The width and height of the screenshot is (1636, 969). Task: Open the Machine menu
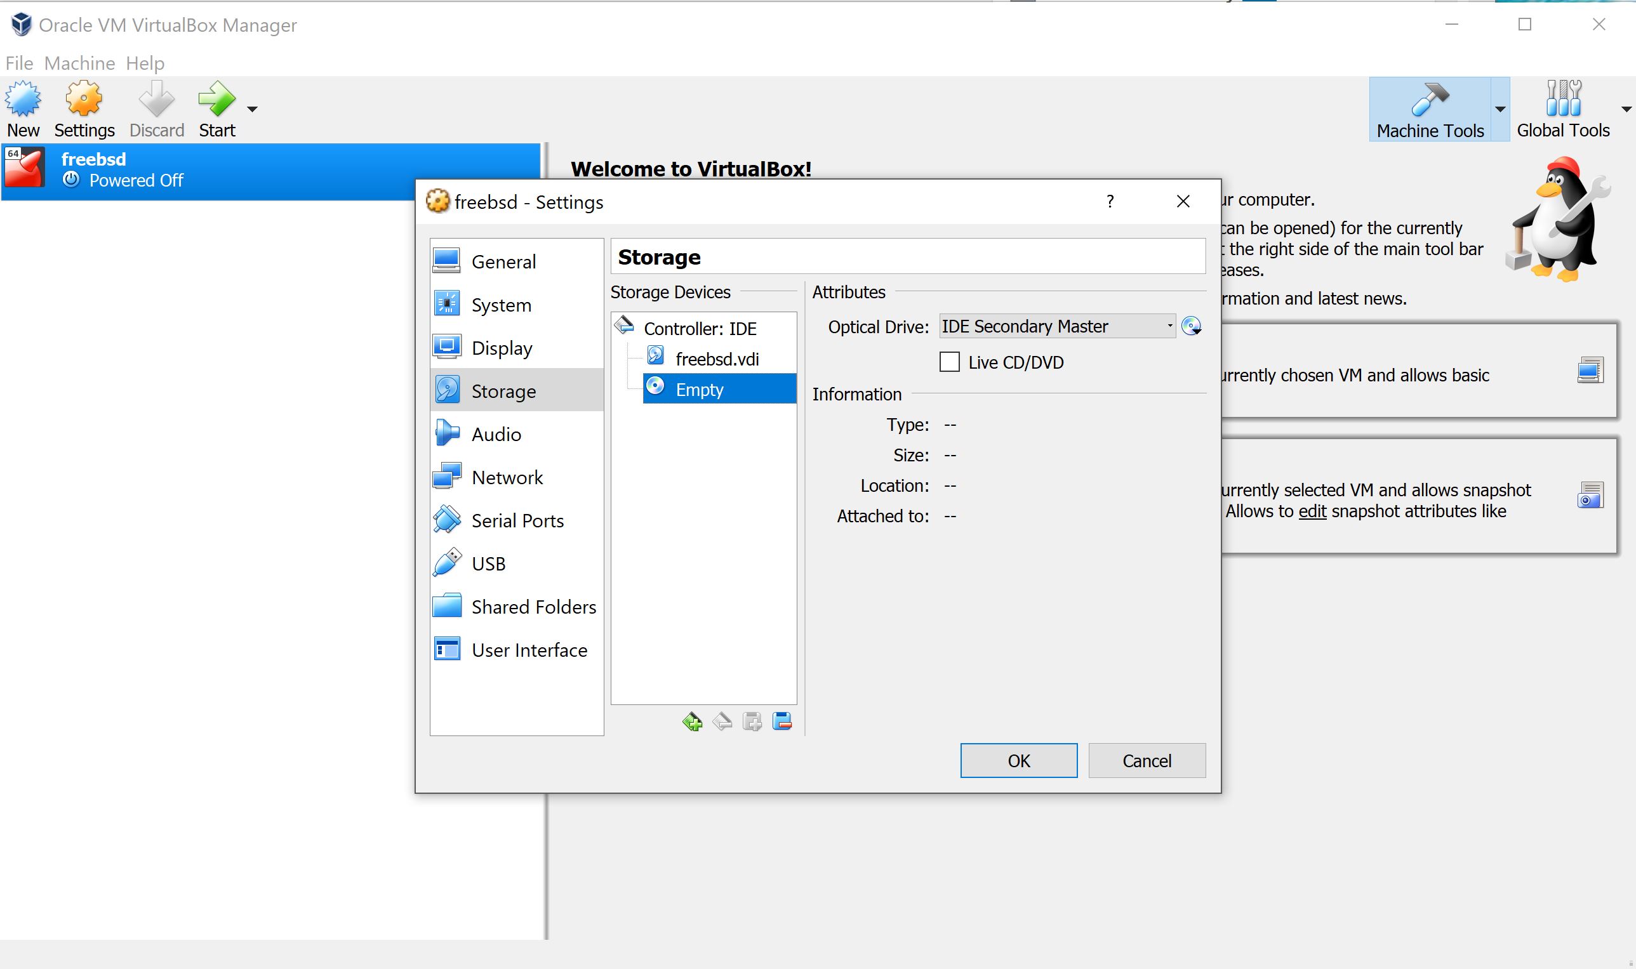click(79, 63)
